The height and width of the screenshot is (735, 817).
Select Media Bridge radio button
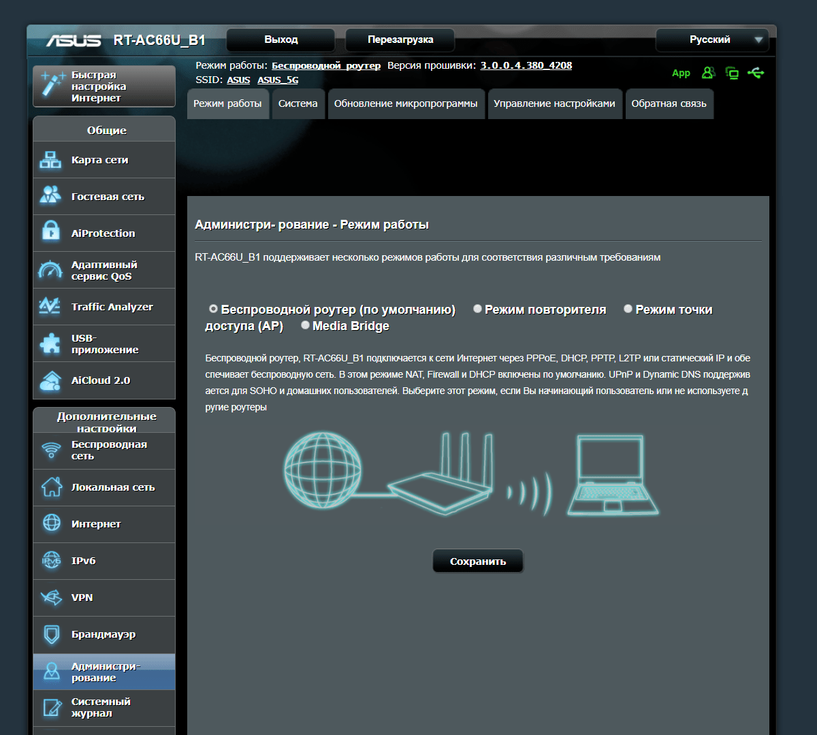(x=305, y=325)
